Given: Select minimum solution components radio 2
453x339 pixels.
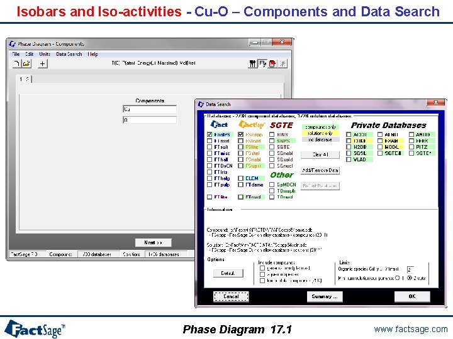Looking at the screenshot, I should (410, 278).
